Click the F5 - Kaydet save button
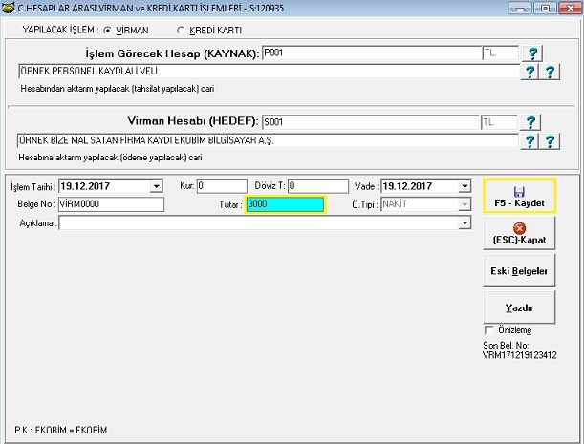This screenshot has width=584, height=444. (x=519, y=196)
